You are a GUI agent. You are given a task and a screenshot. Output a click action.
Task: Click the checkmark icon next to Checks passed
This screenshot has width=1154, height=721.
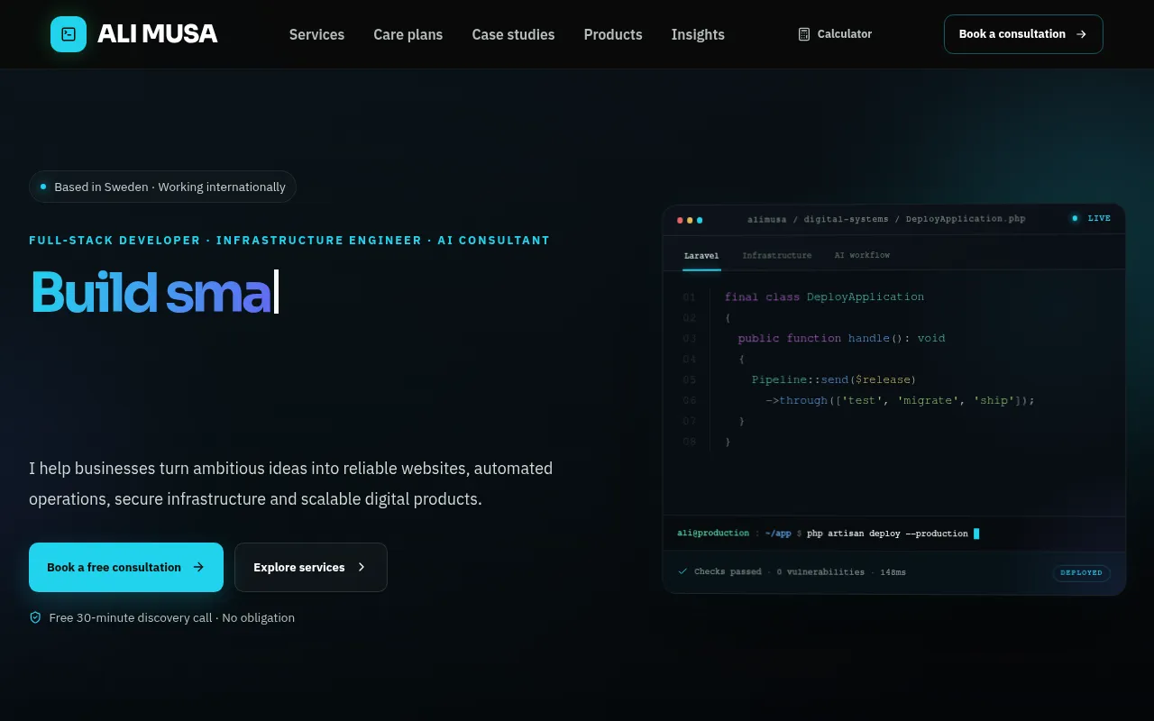pyautogui.click(x=682, y=571)
